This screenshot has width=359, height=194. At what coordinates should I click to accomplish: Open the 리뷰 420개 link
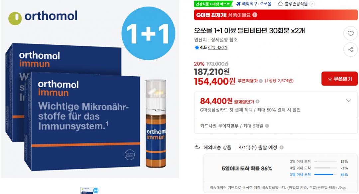[217, 47]
